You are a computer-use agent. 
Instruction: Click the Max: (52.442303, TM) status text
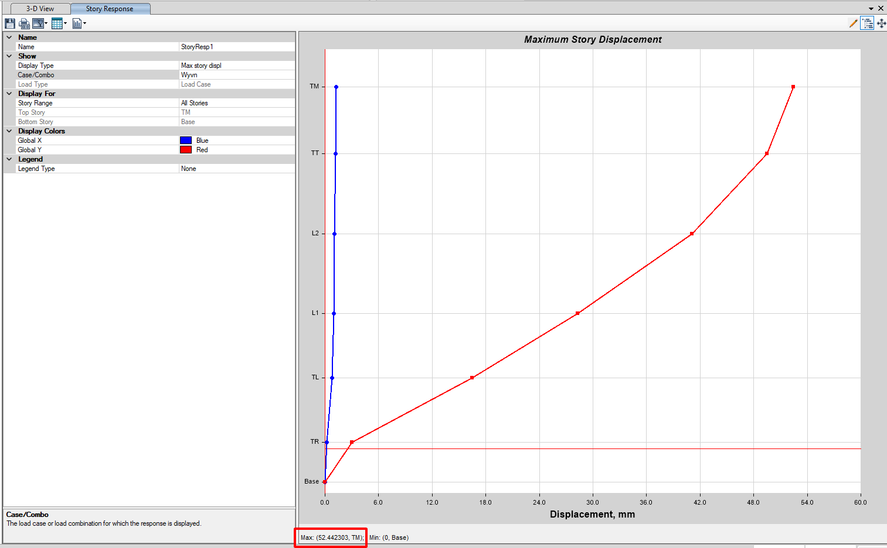click(x=332, y=537)
